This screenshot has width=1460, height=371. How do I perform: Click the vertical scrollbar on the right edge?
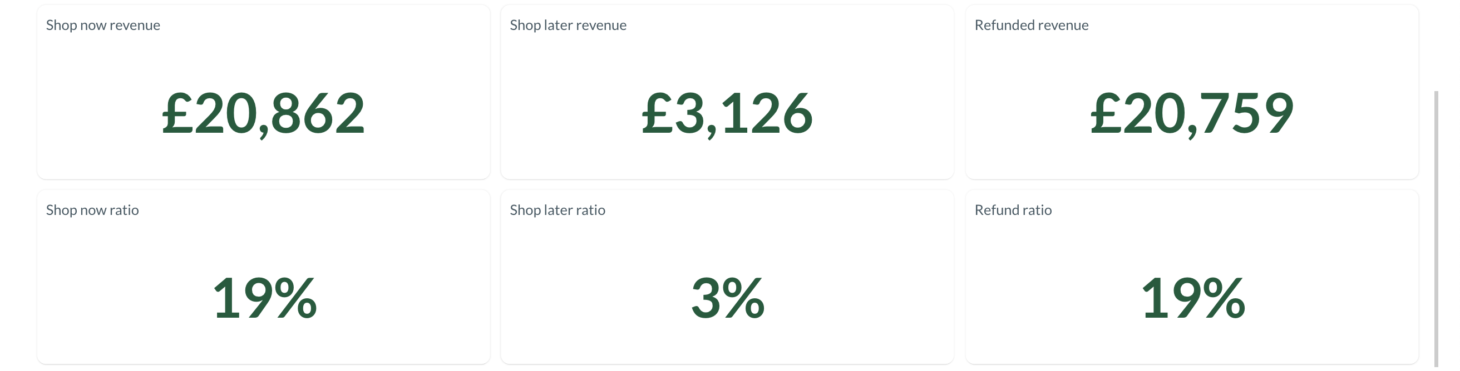coord(1436,228)
